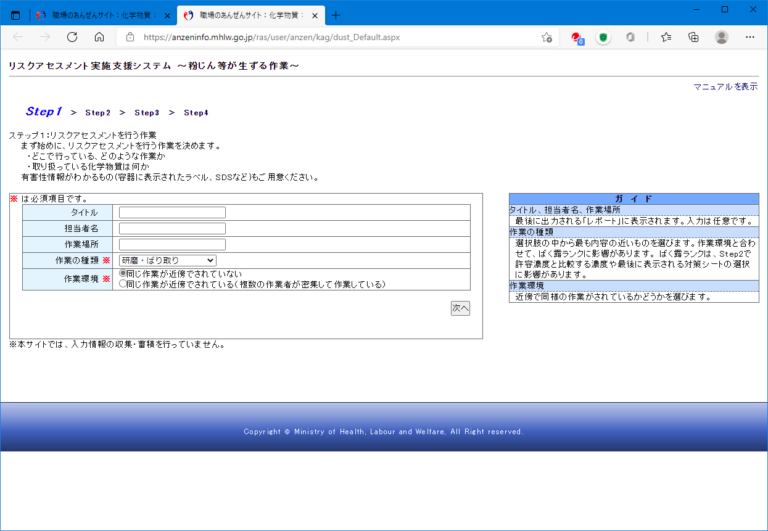Select 同じ作業が近傍でされている radio option

coord(123,284)
